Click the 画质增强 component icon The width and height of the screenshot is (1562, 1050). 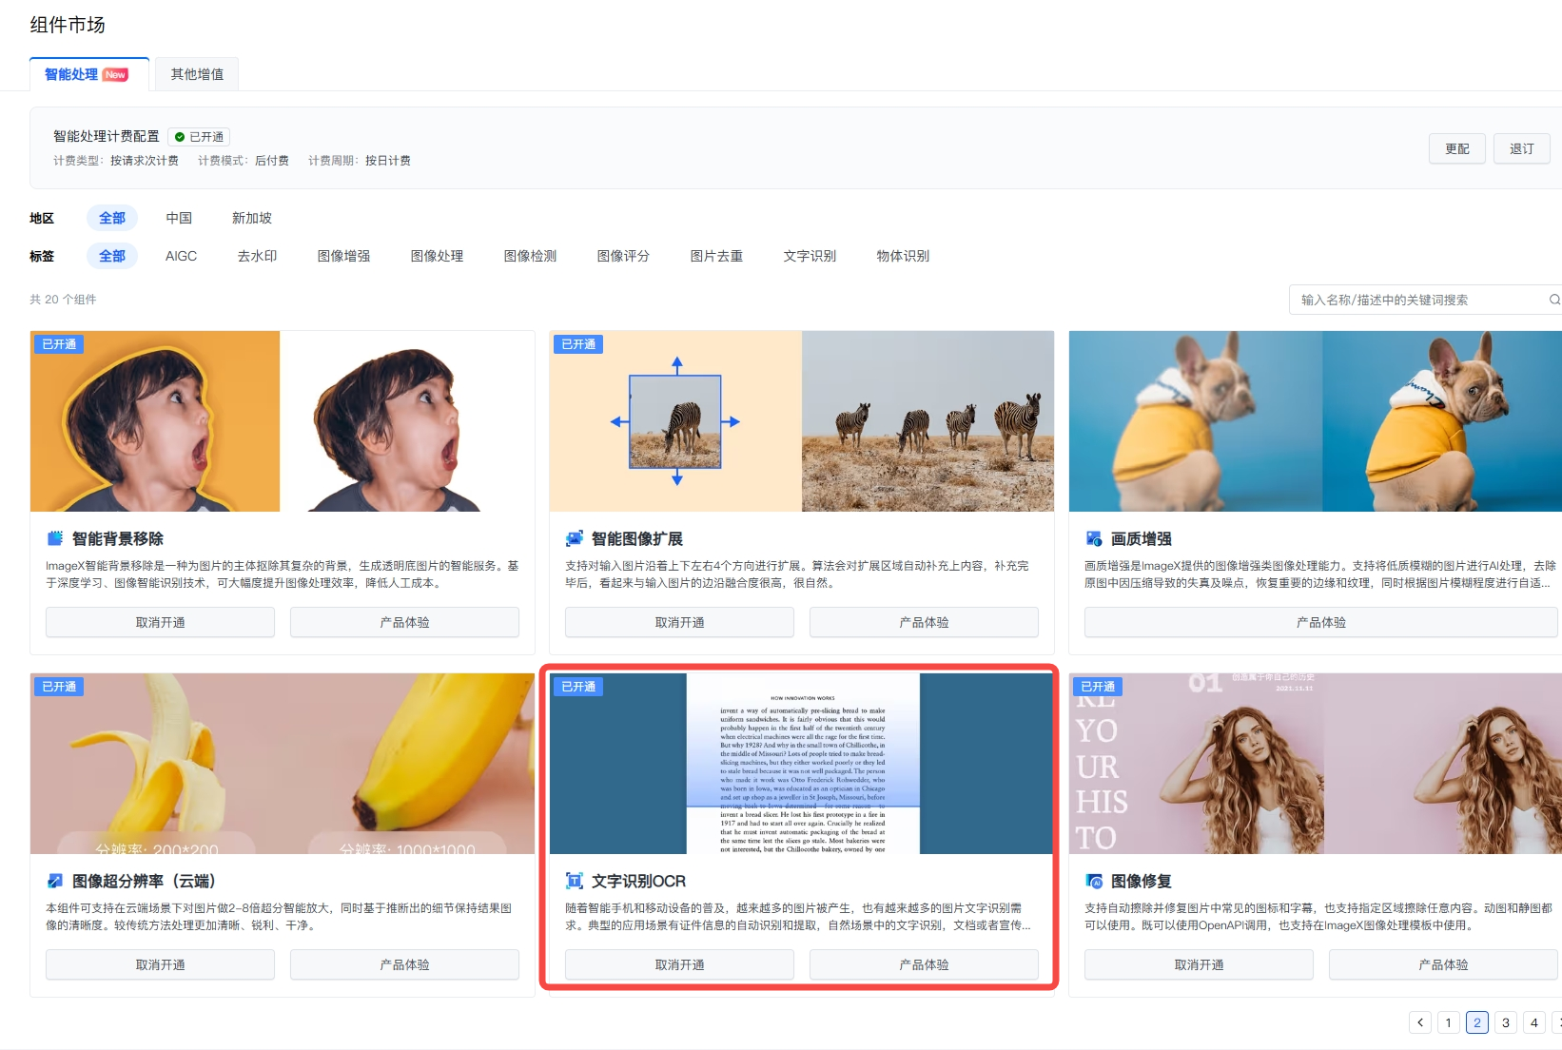[1094, 538]
